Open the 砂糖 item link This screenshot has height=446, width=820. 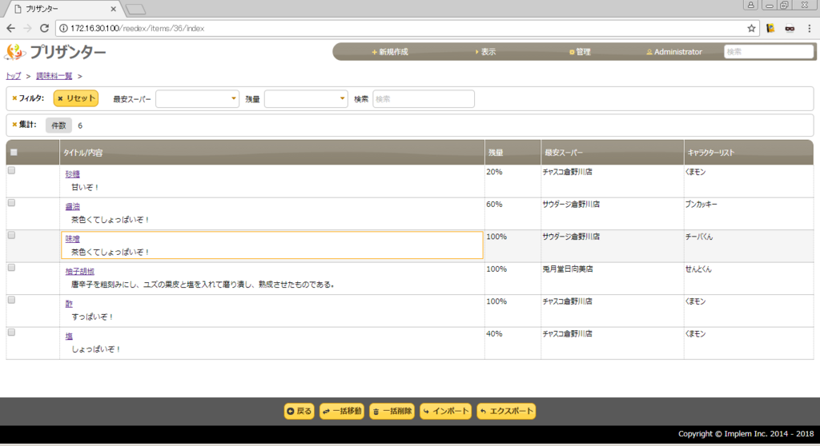[x=73, y=174]
